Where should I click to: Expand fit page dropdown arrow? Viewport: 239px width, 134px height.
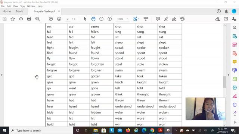coord(139,19)
